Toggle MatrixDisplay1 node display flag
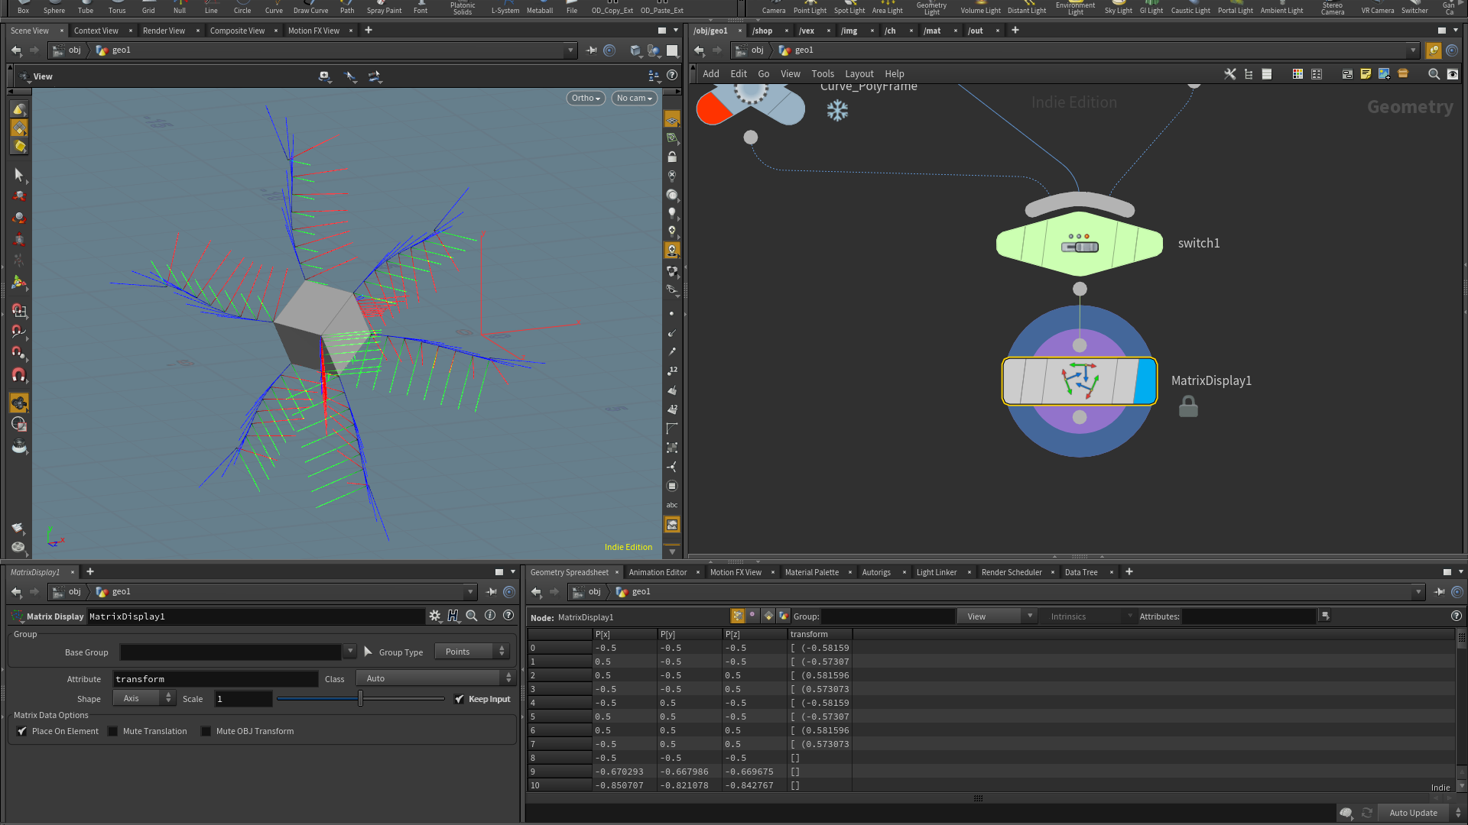Screen dimensions: 1468x825 1145,380
